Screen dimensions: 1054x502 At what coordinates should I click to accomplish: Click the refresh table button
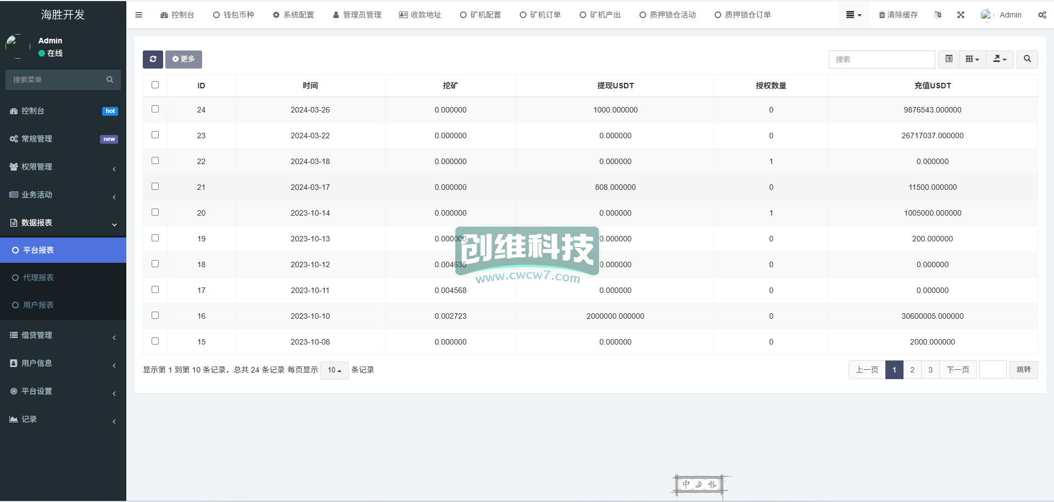point(153,59)
